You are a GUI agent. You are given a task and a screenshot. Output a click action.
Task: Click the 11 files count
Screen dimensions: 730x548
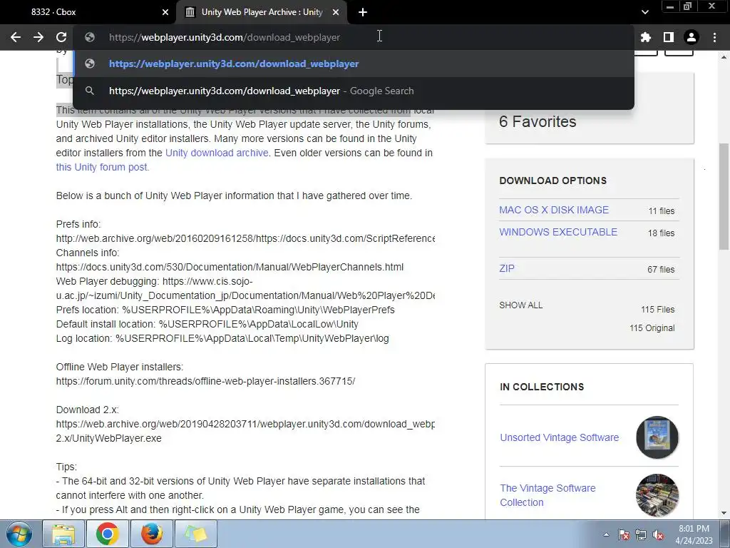pos(661,210)
